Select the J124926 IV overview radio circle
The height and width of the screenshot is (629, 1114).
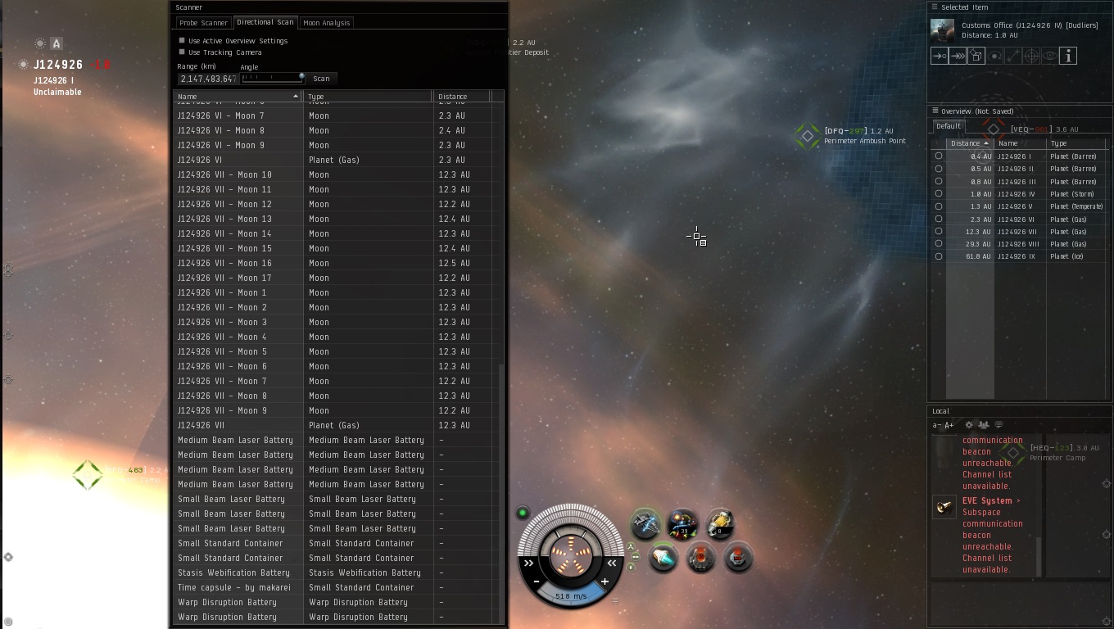pyautogui.click(x=939, y=194)
